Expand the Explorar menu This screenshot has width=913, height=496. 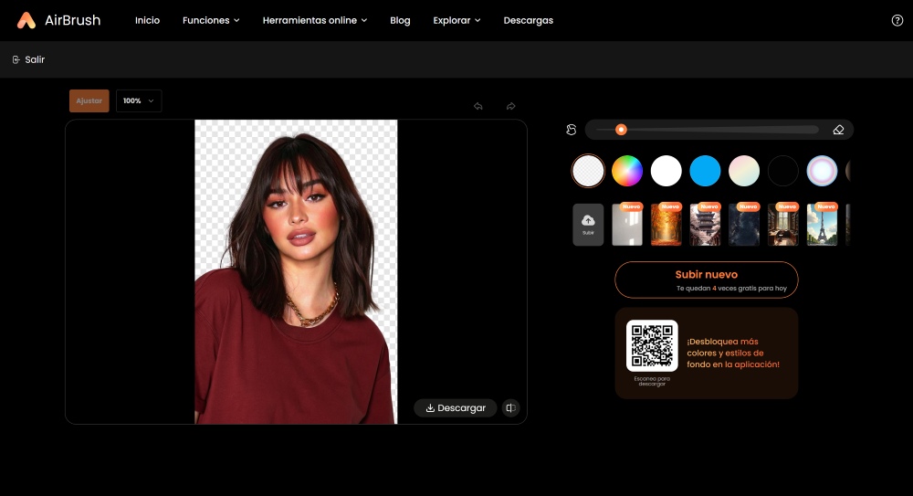coord(456,20)
